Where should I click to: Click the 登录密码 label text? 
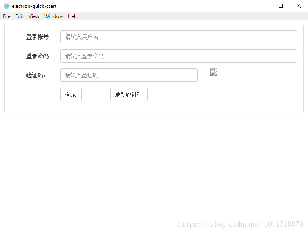(37, 56)
